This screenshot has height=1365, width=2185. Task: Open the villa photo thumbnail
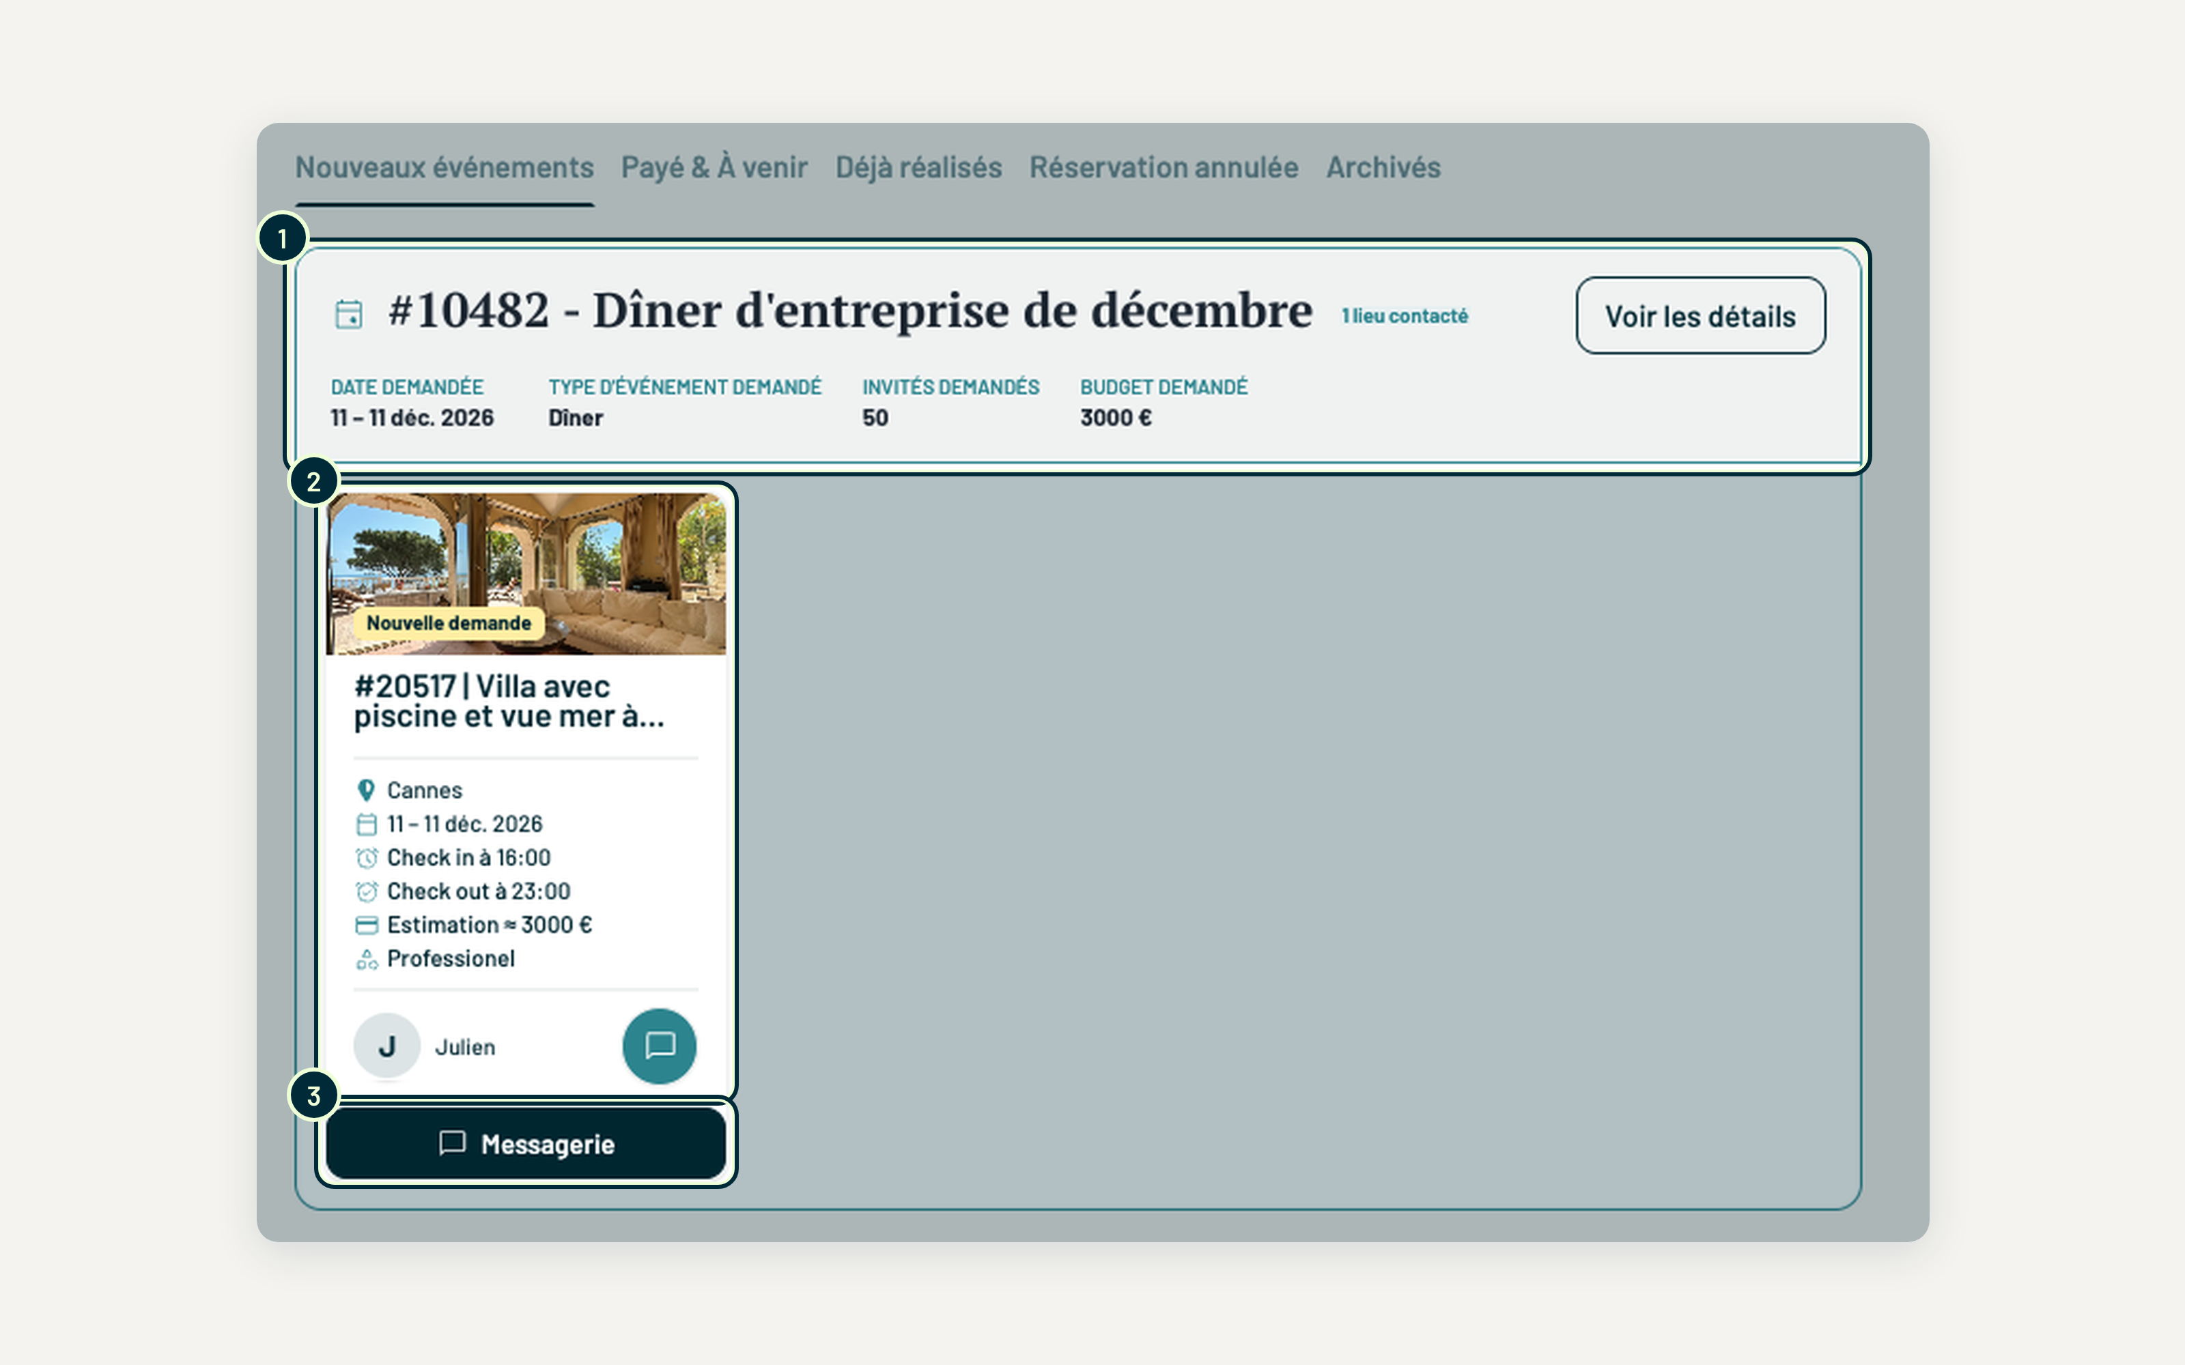[x=526, y=574]
